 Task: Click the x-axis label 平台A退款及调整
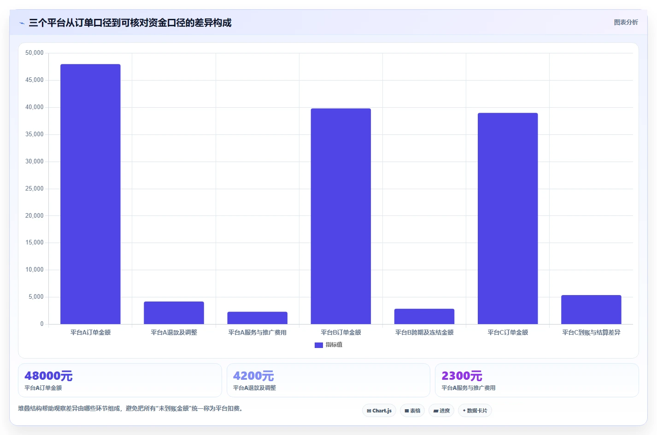click(174, 332)
